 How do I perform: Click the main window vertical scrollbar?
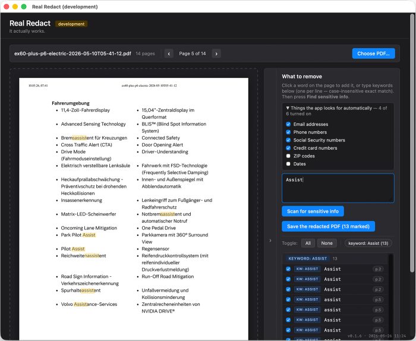[412, 143]
